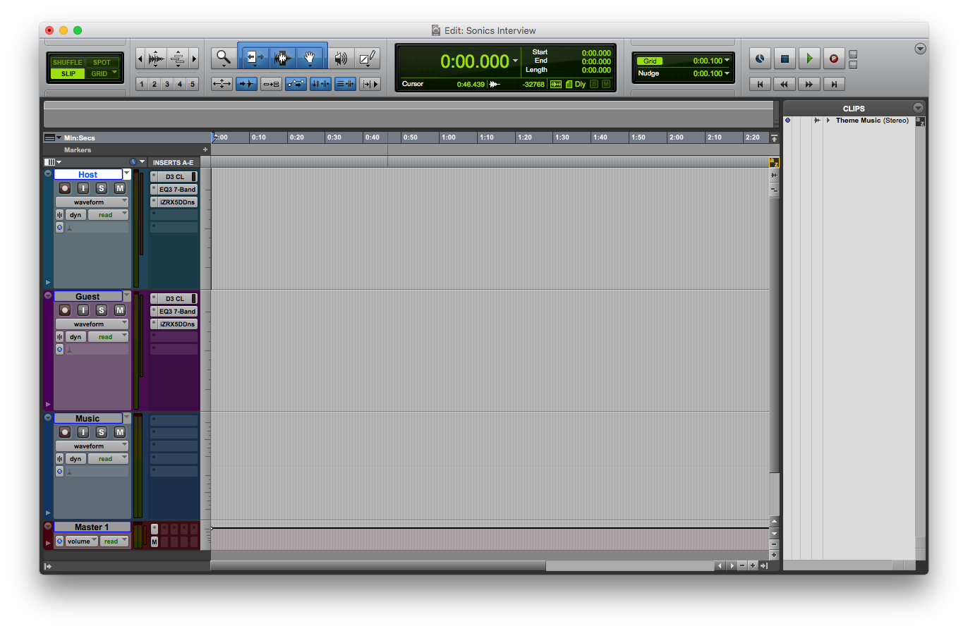Start playback with the green Play button
This screenshot has height=631, width=968.
click(809, 59)
